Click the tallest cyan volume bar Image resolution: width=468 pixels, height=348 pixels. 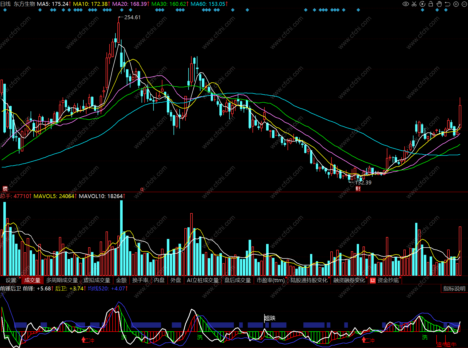click(121, 238)
